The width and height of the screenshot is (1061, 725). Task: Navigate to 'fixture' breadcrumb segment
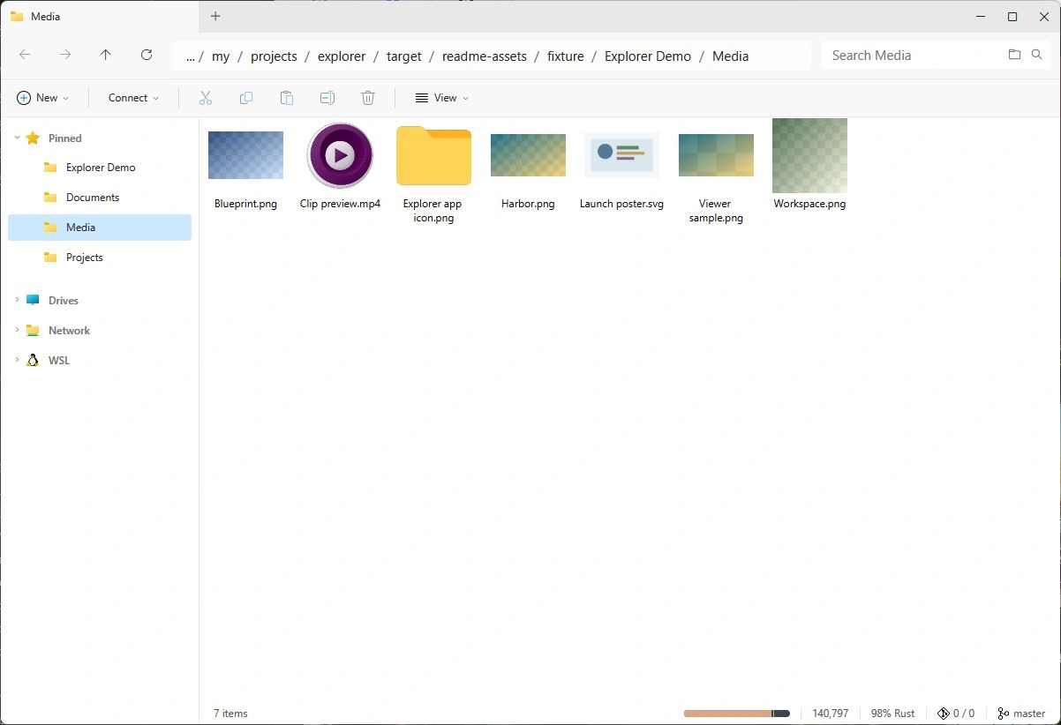(566, 56)
